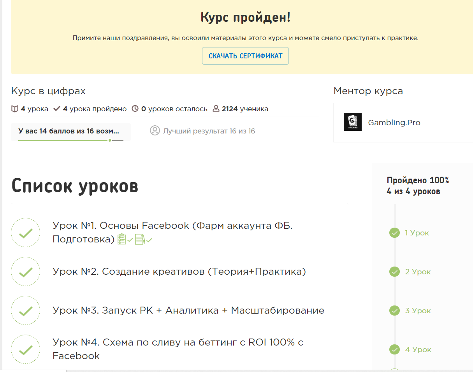Click the checkmark icon beside '4 урока пройдено'
This screenshot has width=473, height=372.
pos(57,109)
